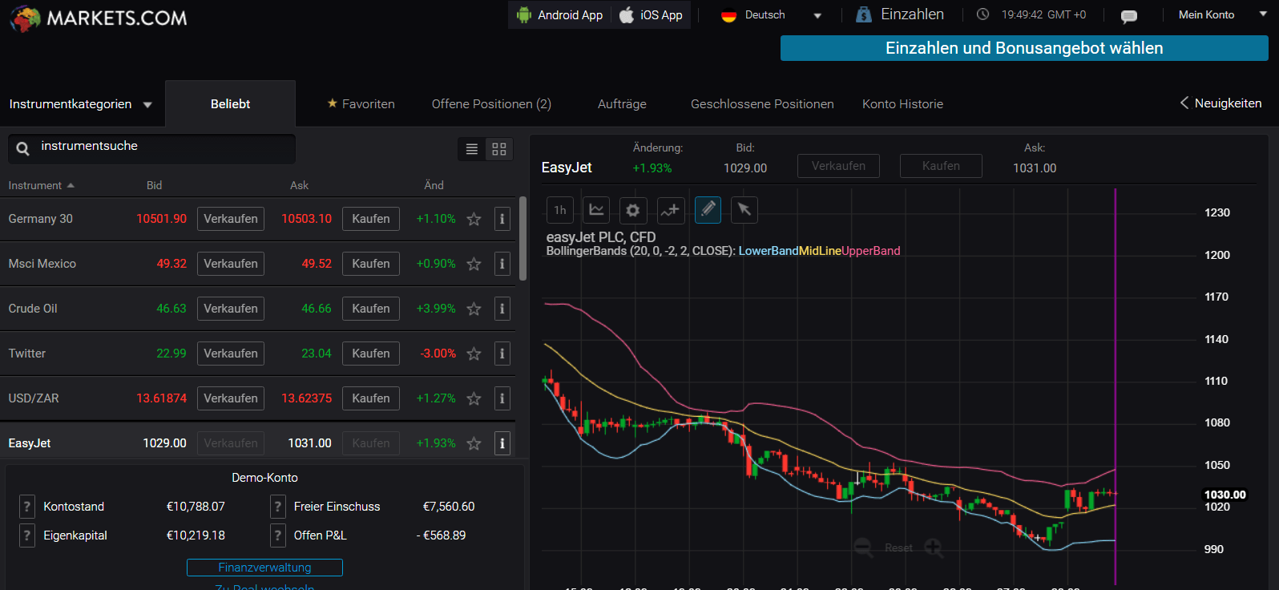Open the Aufträge tab
1279x590 pixels.
pos(622,104)
